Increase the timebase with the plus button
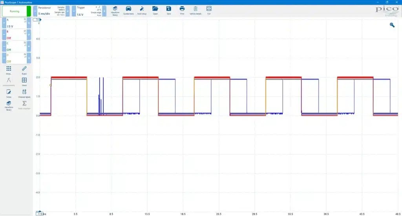402x216 pixels. coord(68,11)
